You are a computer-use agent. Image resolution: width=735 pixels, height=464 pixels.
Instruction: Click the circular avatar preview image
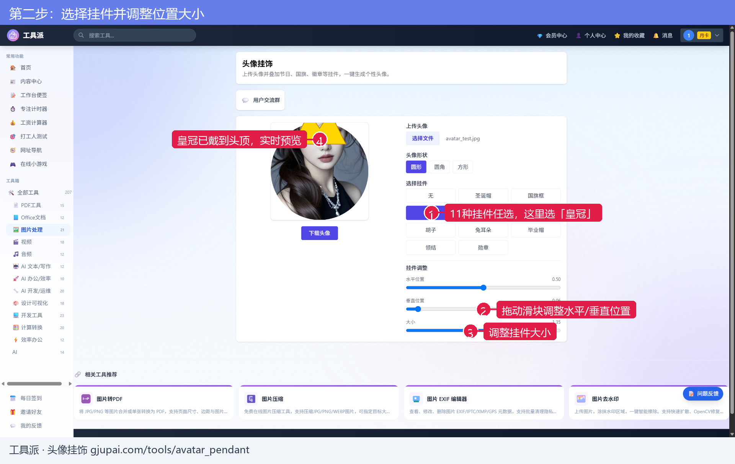[x=320, y=171]
